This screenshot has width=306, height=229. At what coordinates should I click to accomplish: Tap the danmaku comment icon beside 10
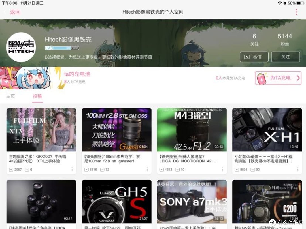click(177, 170)
